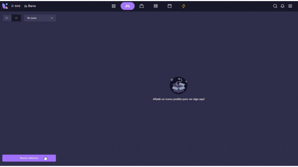Image resolution: width=298 pixels, height=167 pixels.
Task: Switch to card view layout
Action: coord(16,18)
